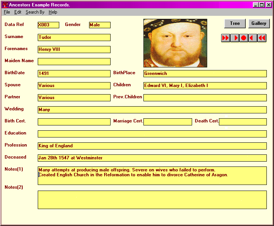274x226 pixels.
Task: Click the double left arrow navigation button
Action: pyautogui.click(x=262, y=38)
